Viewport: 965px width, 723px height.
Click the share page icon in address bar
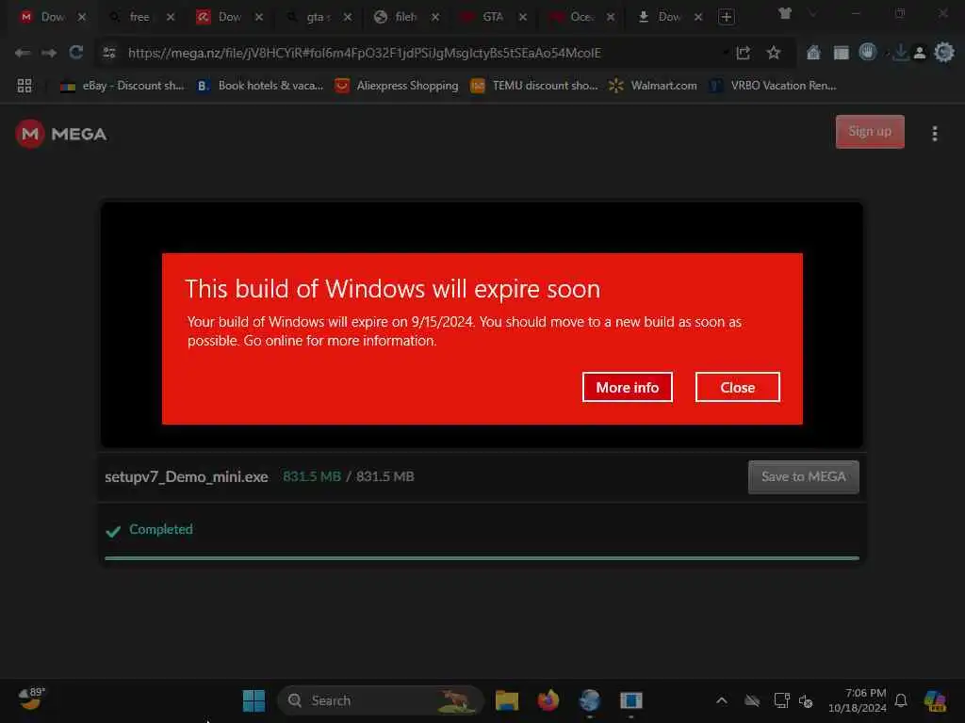[744, 53]
